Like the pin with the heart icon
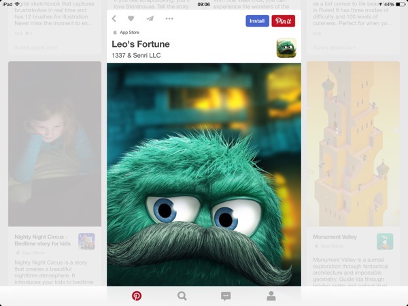 point(131,18)
